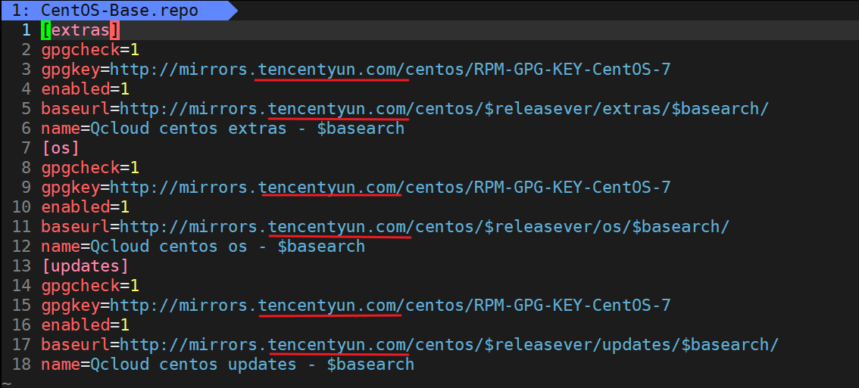This screenshot has height=388, width=859.
Task: Click line number 7 in the gutter
Action: coord(26,148)
